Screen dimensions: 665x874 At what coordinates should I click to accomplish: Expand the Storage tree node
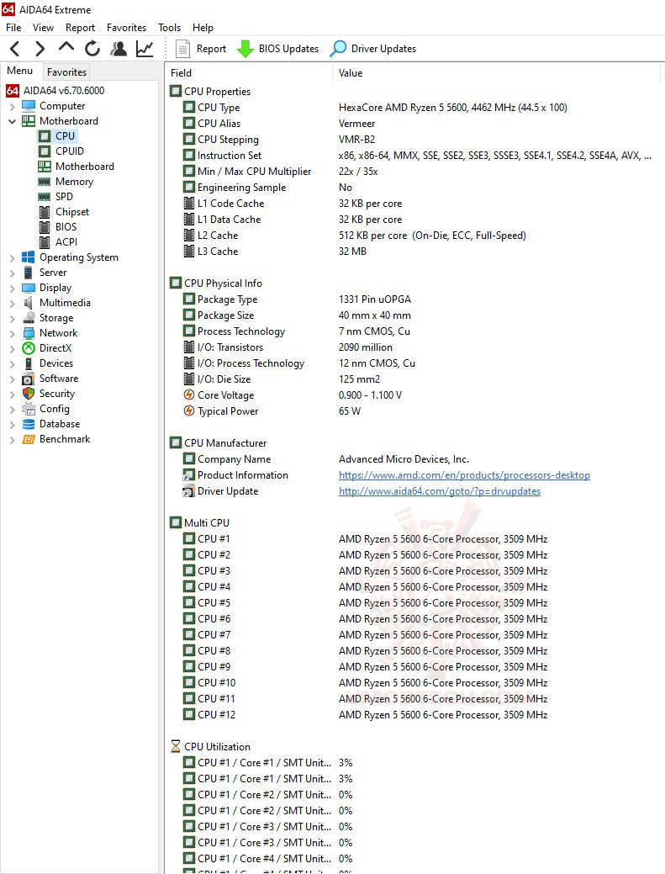click(x=13, y=318)
